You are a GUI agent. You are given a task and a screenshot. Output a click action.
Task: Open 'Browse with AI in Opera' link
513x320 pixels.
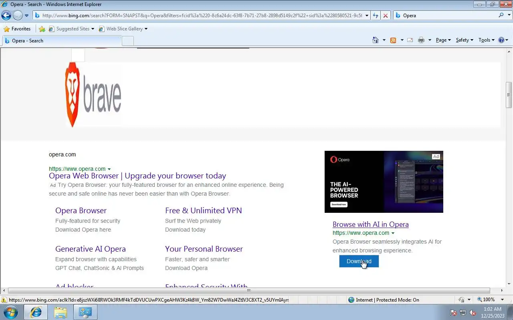click(x=371, y=224)
